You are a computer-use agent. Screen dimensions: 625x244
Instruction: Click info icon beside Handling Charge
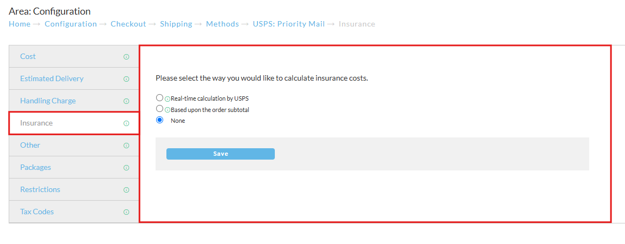[126, 101]
